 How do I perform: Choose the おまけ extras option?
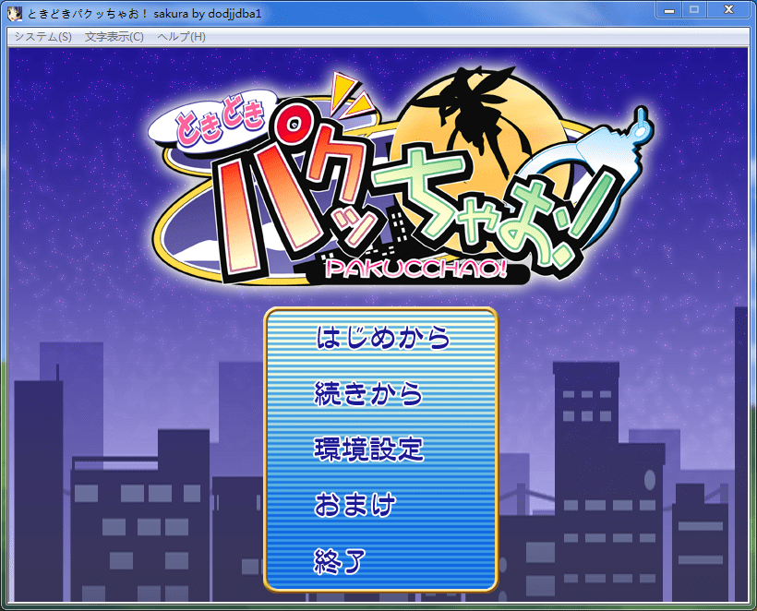(355, 505)
